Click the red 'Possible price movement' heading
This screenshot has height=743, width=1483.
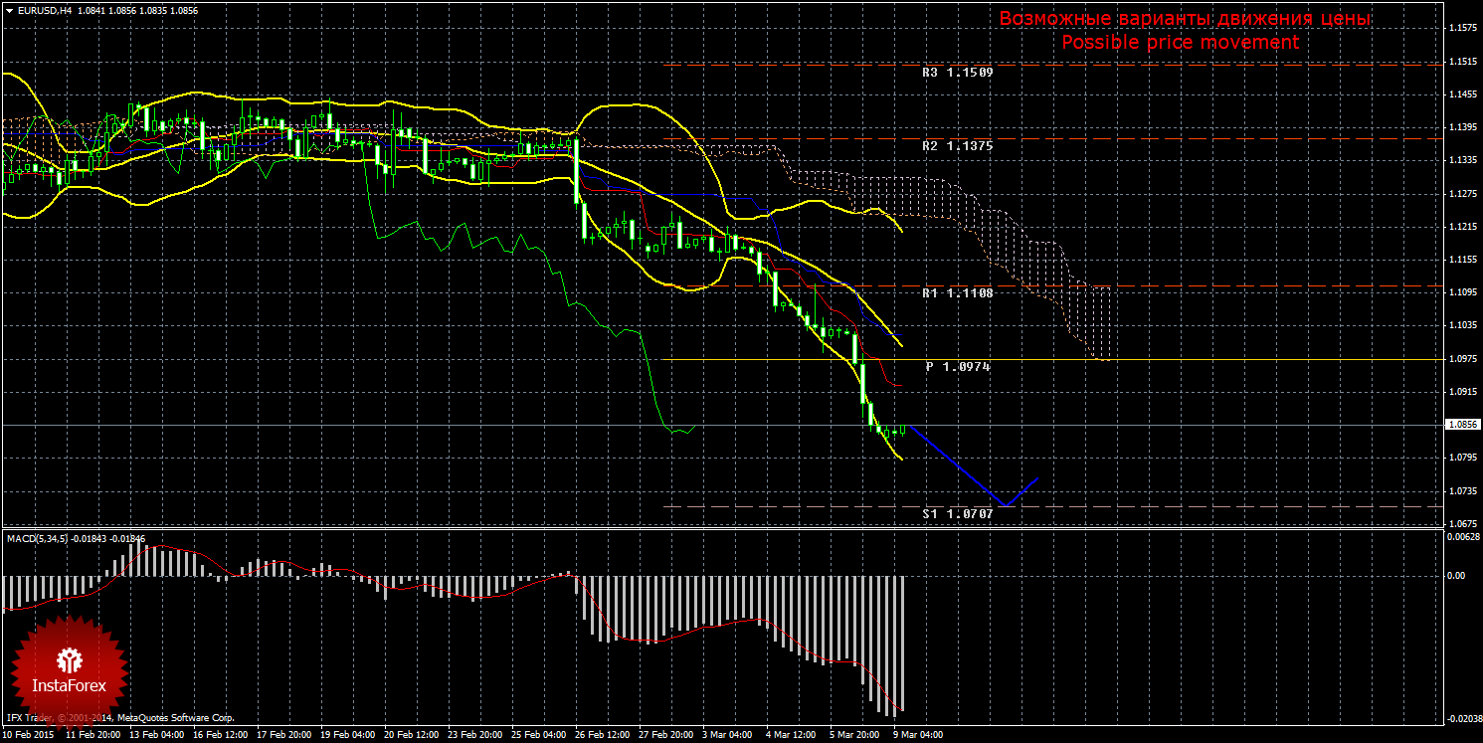click(1180, 43)
